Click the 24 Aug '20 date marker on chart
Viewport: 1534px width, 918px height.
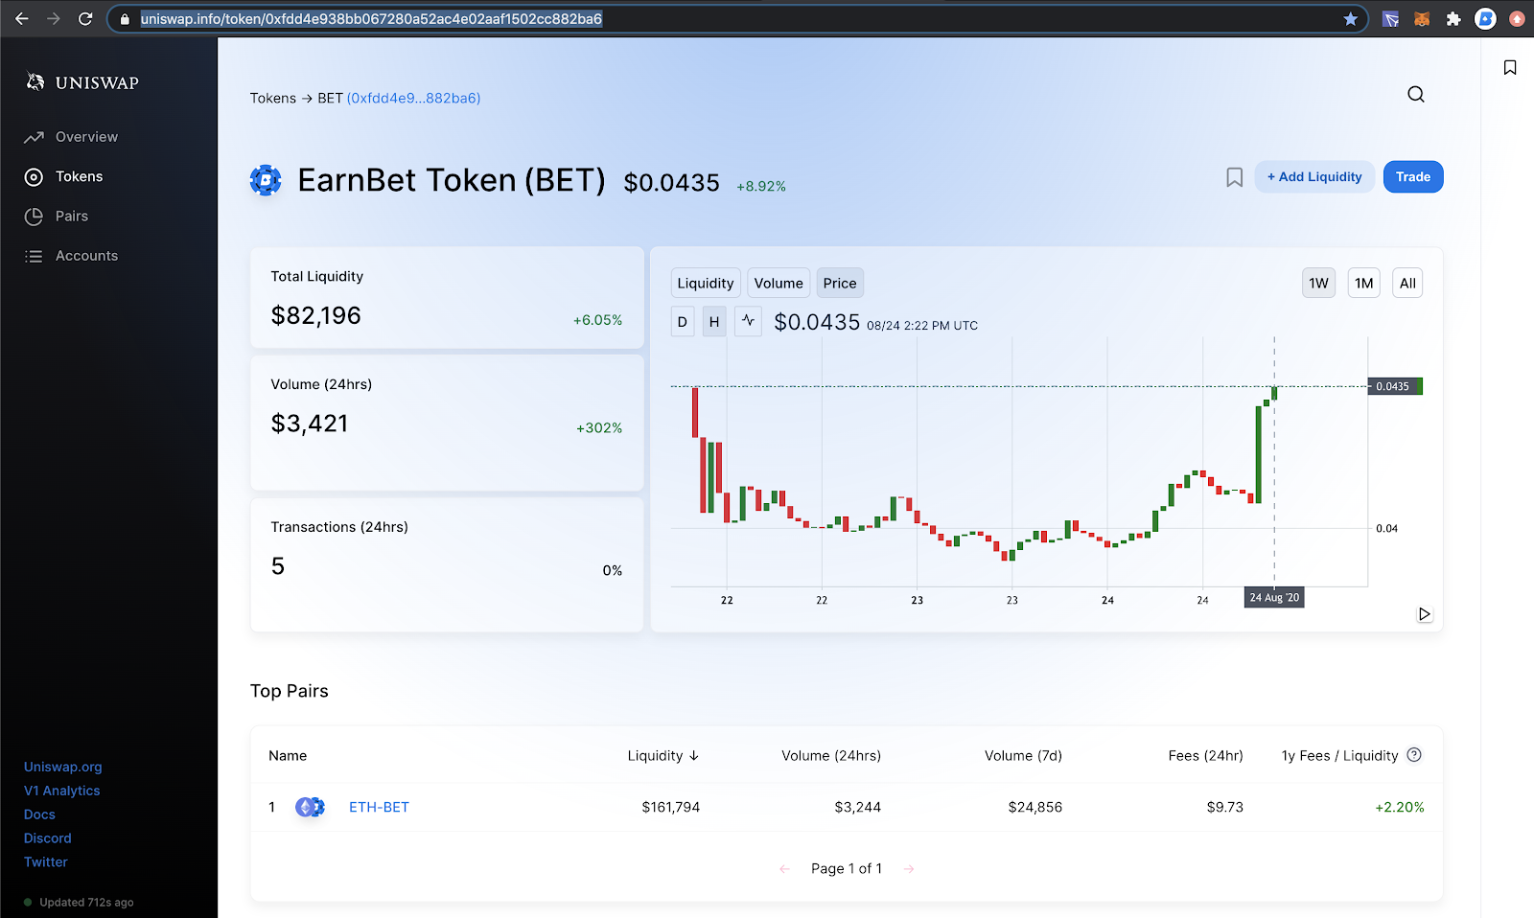(x=1274, y=598)
